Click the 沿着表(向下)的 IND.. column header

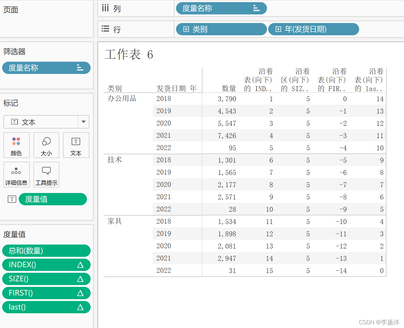click(258, 80)
